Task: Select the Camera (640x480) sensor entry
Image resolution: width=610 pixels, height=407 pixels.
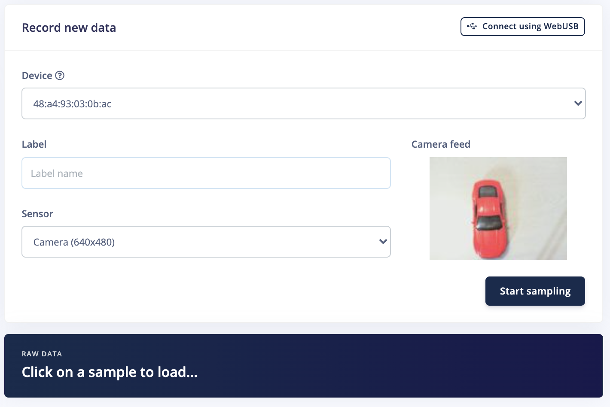Action: (x=74, y=241)
